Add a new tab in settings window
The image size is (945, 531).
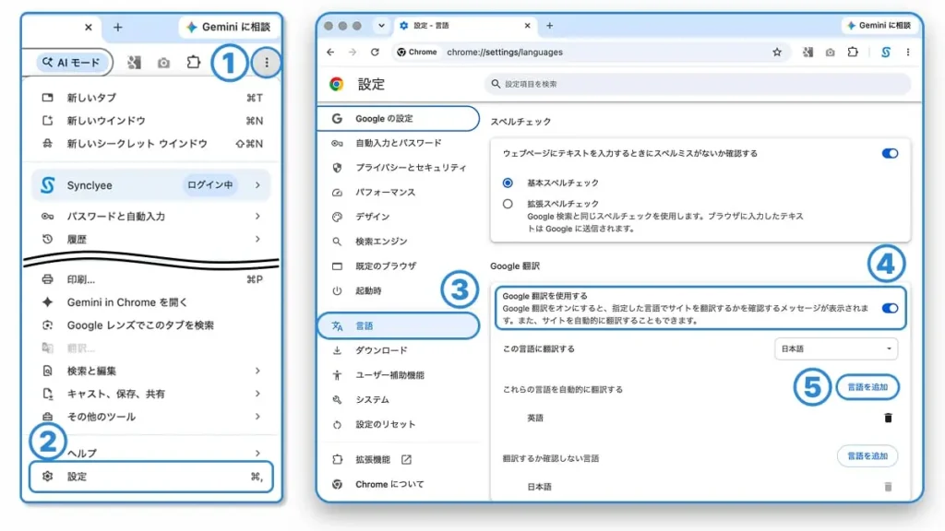point(550,26)
